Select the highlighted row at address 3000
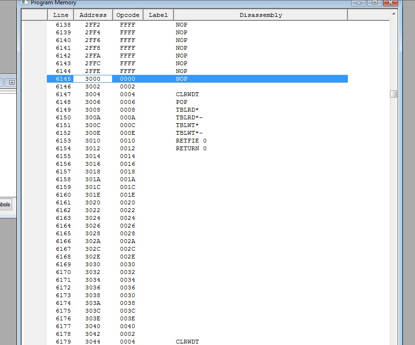The height and width of the screenshot is (345, 415). coord(197,79)
